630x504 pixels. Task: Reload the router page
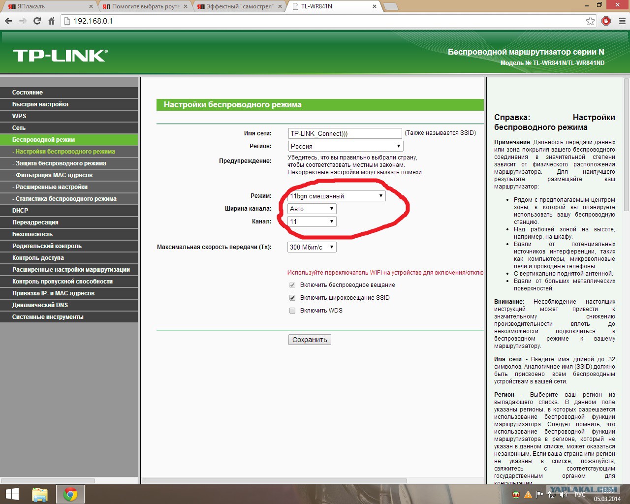pyautogui.click(x=37, y=21)
